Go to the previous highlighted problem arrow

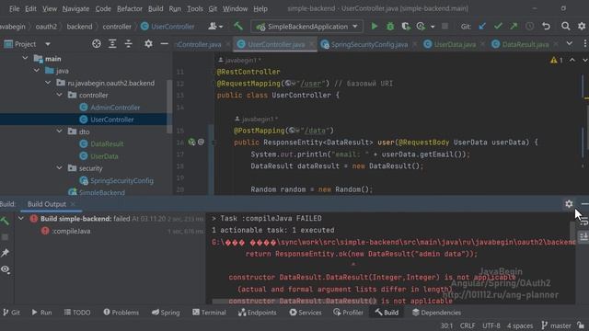click(x=572, y=60)
